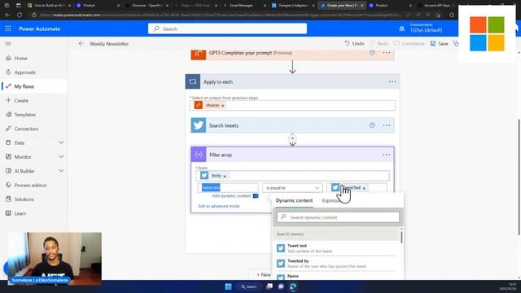
Task: Remove the choices token
Action: [x=223, y=106]
